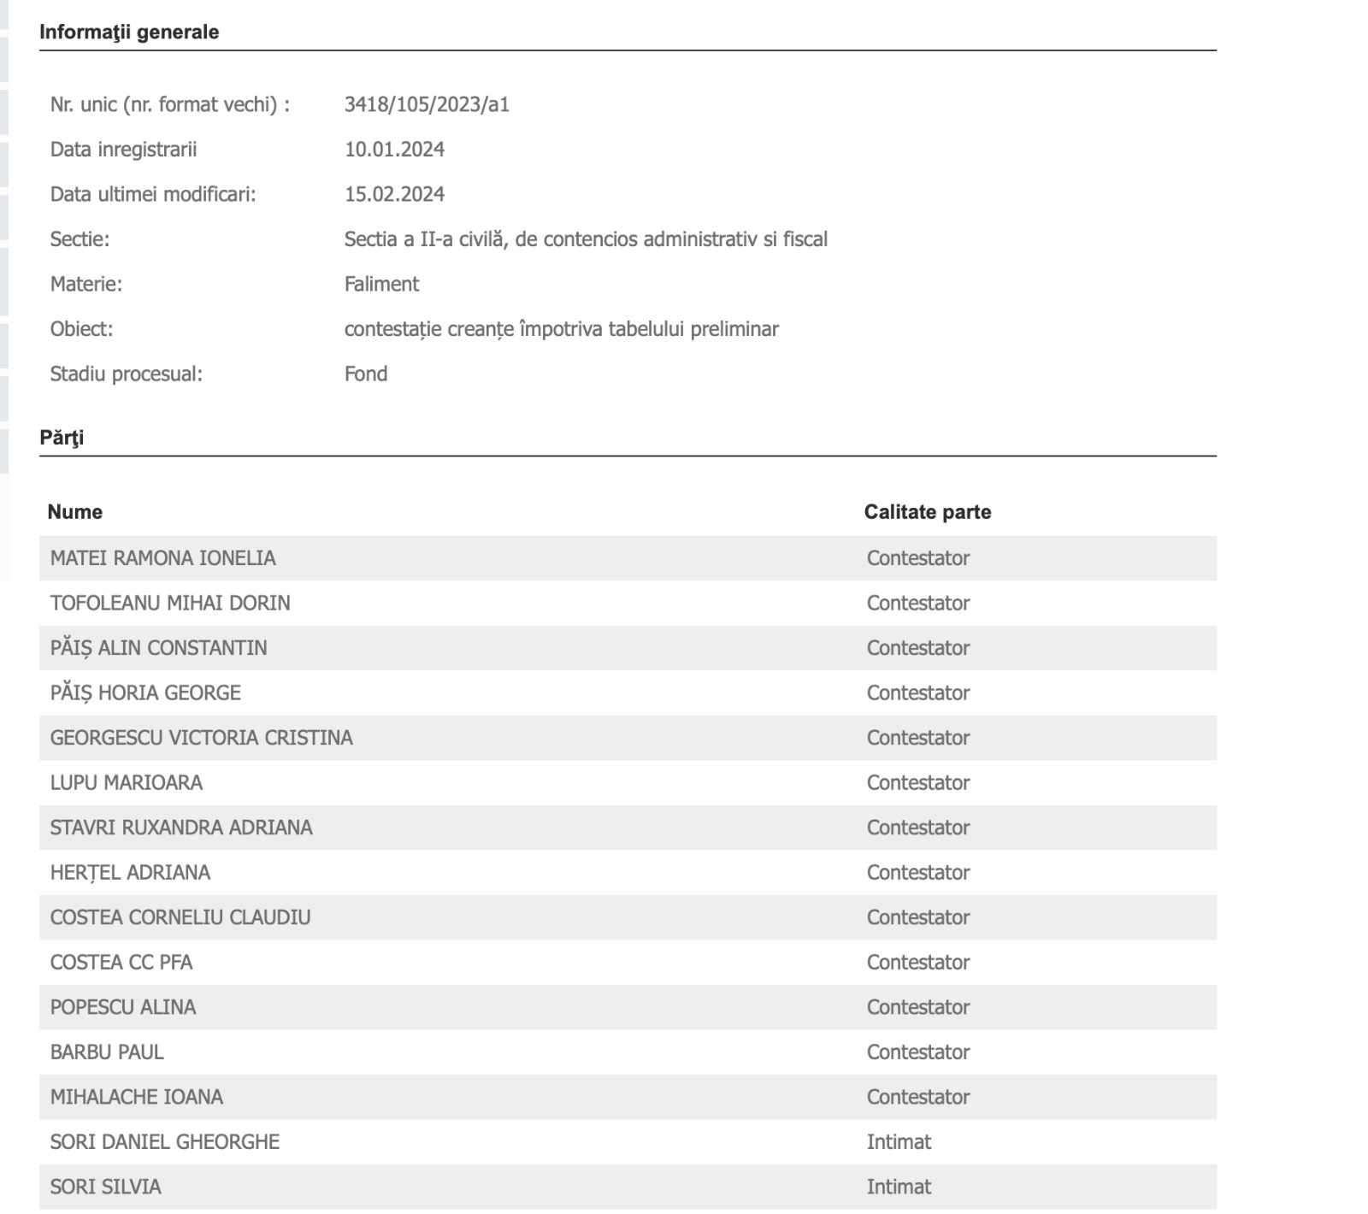The image size is (1368, 1214).
Task: Click the Nume column header
Action: pos(75,512)
